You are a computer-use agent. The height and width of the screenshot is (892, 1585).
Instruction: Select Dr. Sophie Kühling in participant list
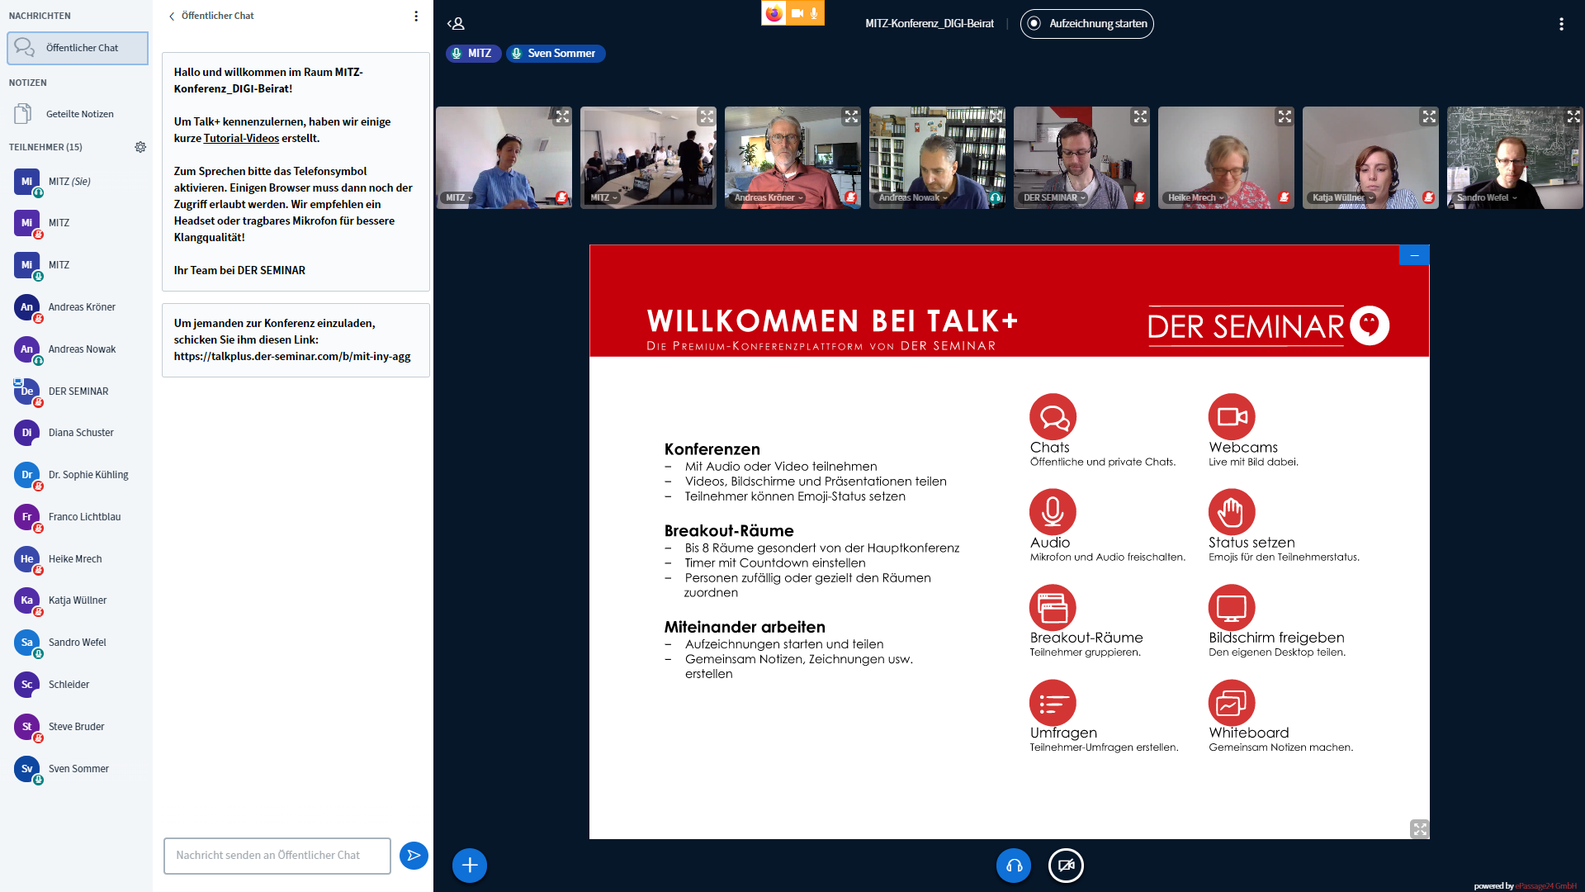pyautogui.click(x=78, y=475)
